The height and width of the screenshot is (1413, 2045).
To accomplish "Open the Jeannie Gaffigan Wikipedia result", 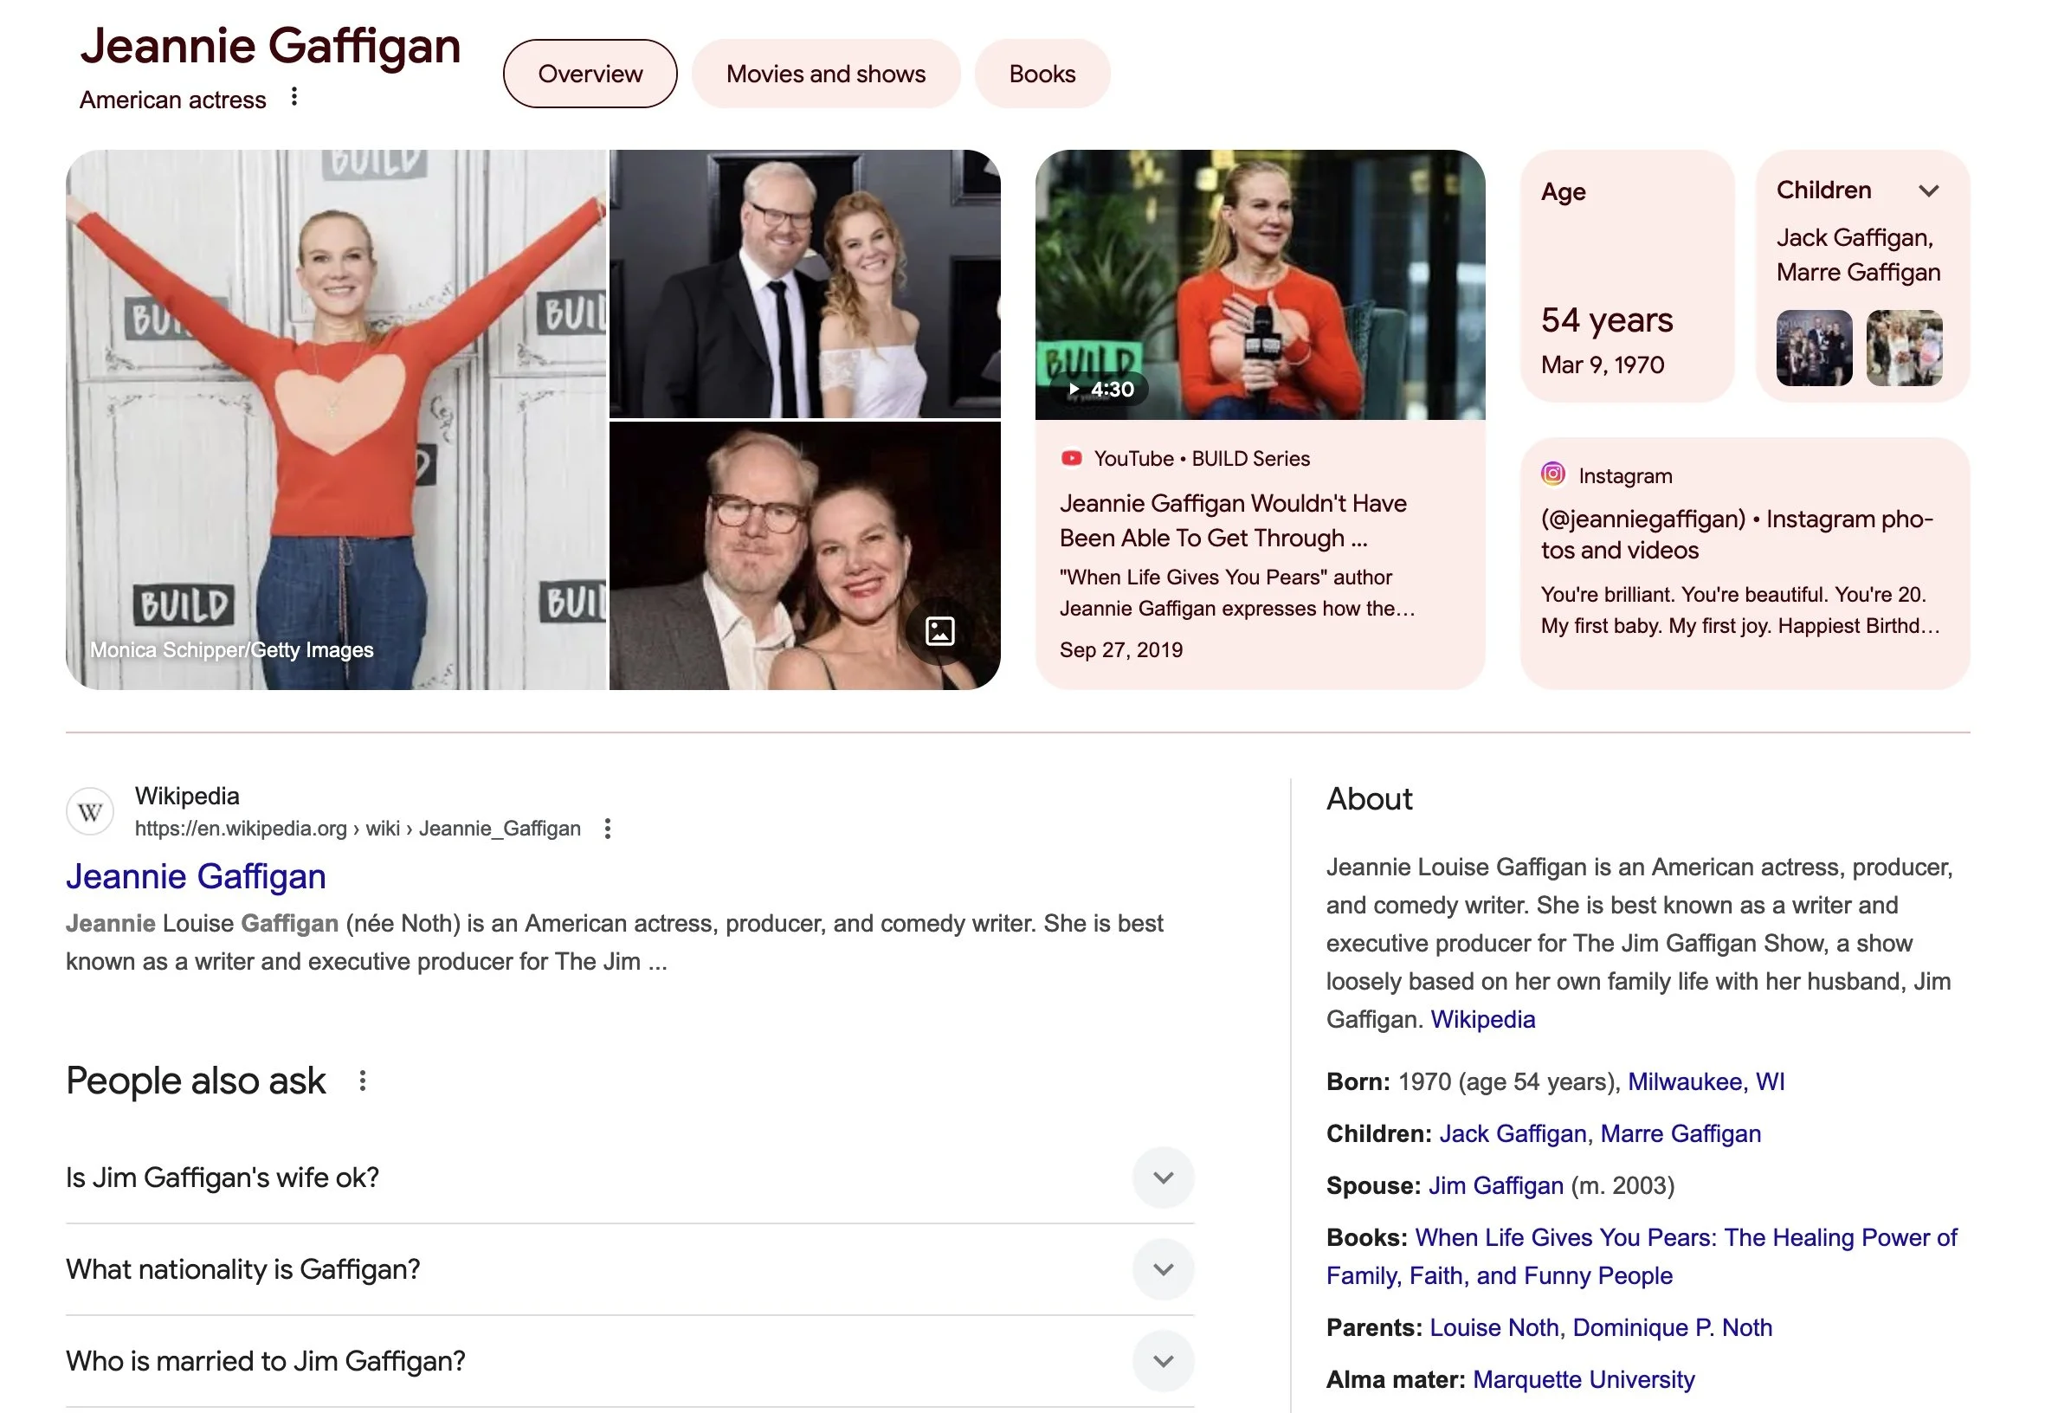I will pos(196,876).
